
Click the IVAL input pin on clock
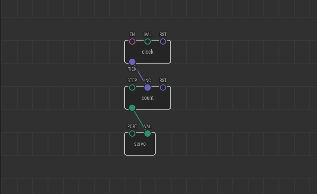pyautogui.click(x=148, y=42)
